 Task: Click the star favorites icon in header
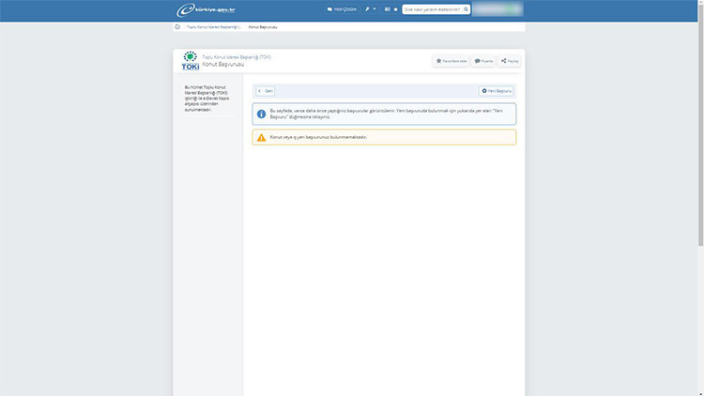click(396, 9)
